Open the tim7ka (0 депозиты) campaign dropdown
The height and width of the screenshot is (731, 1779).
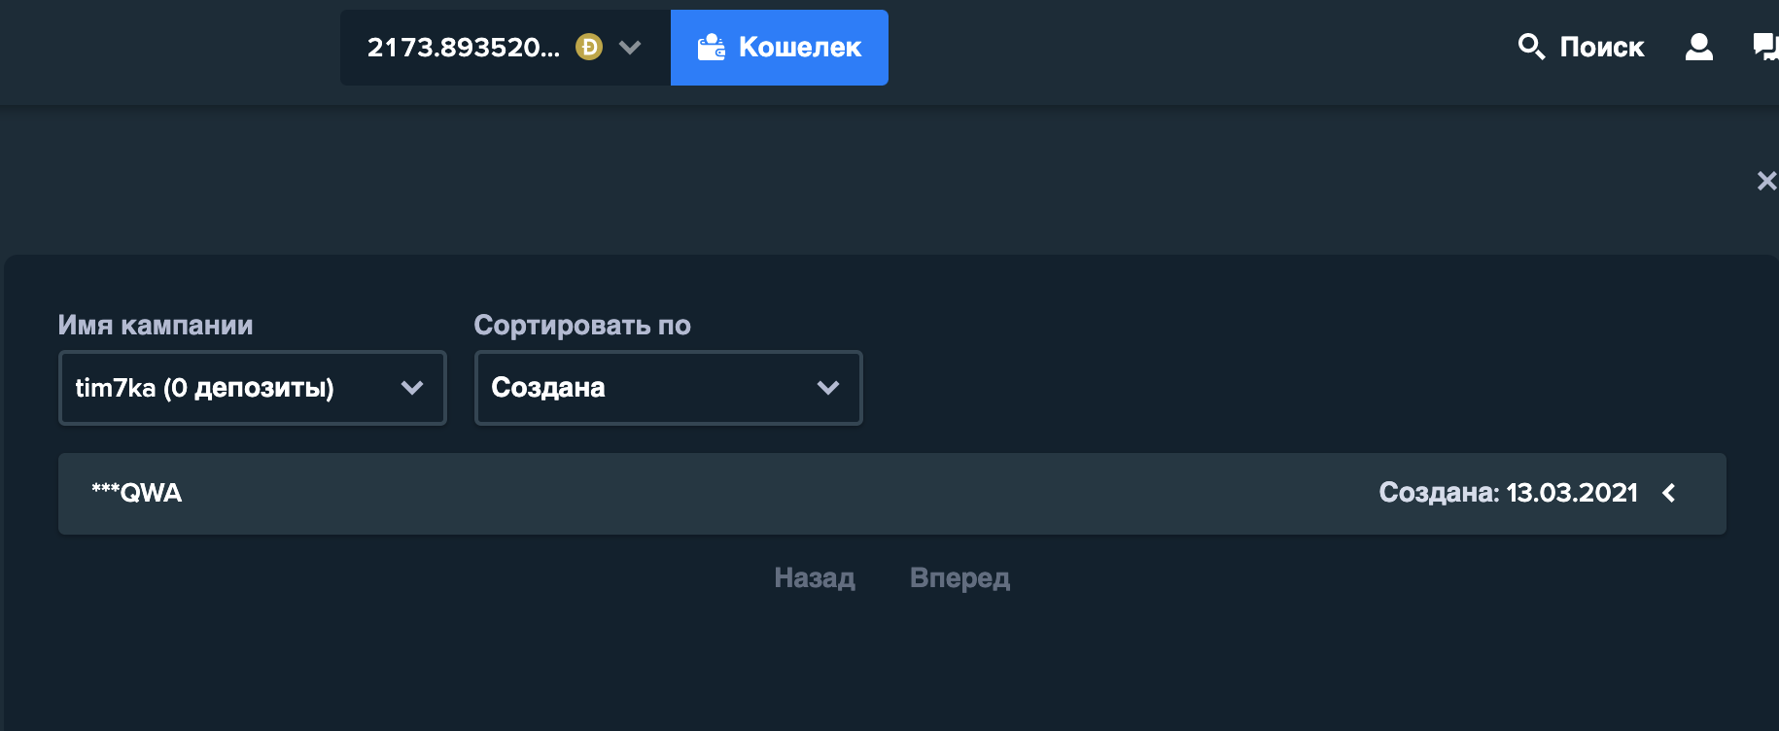pyautogui.click(x=253, y=388)
